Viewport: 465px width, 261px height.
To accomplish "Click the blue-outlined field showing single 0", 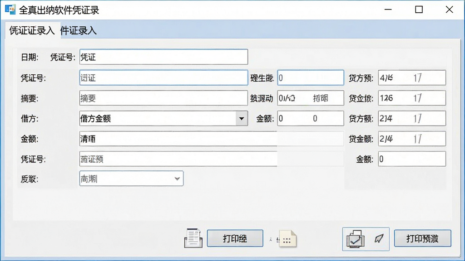I will [x=311, y=78].
